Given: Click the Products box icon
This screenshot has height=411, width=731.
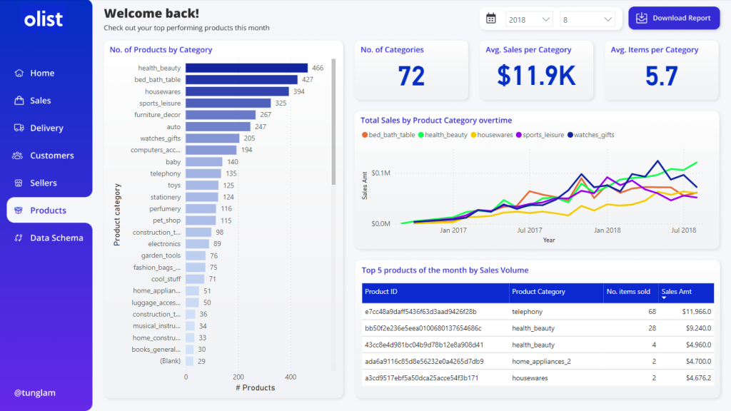Looking at the screenshot, I should (x=19, y=210).
